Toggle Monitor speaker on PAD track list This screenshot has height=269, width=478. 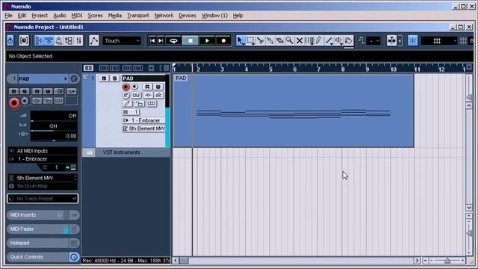point(135,87)
